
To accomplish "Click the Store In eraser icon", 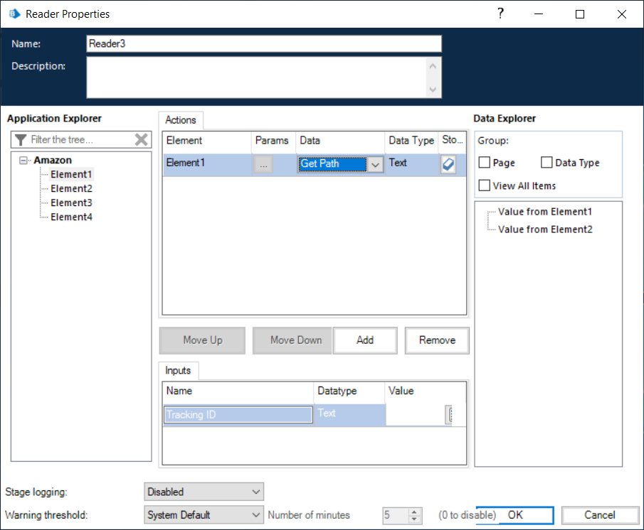I will pyautogui.click(x=448, y=163).
